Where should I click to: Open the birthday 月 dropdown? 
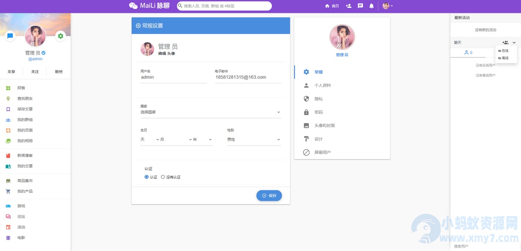click(x=176, y=139)
